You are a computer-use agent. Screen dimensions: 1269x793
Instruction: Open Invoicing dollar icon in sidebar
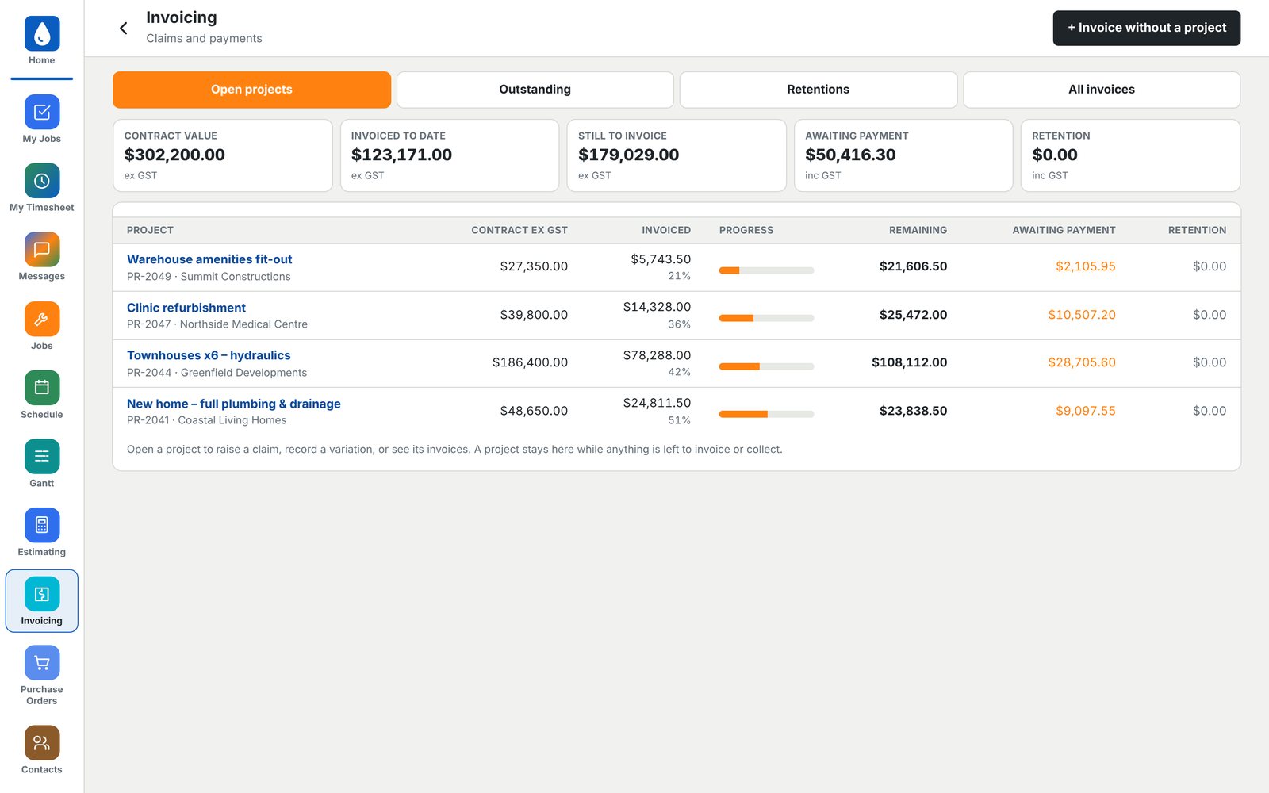(42, 594)
